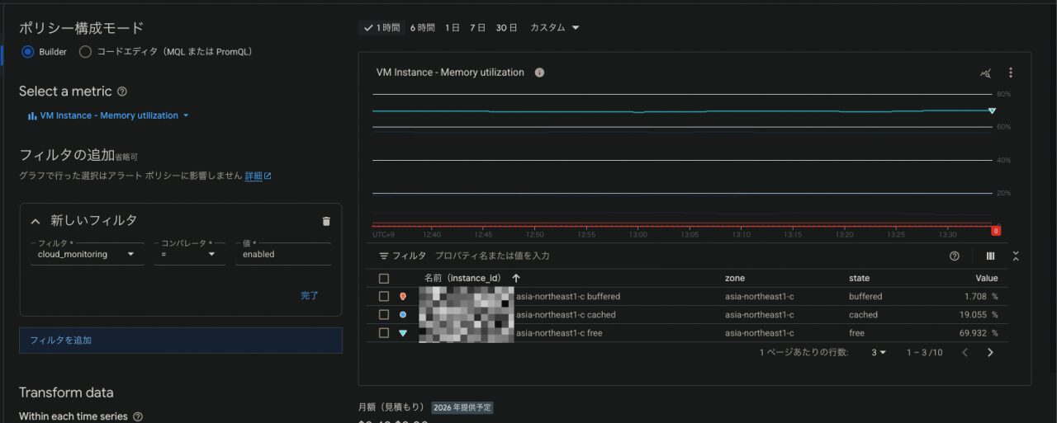Select the Builder radio button

point(28,52)
